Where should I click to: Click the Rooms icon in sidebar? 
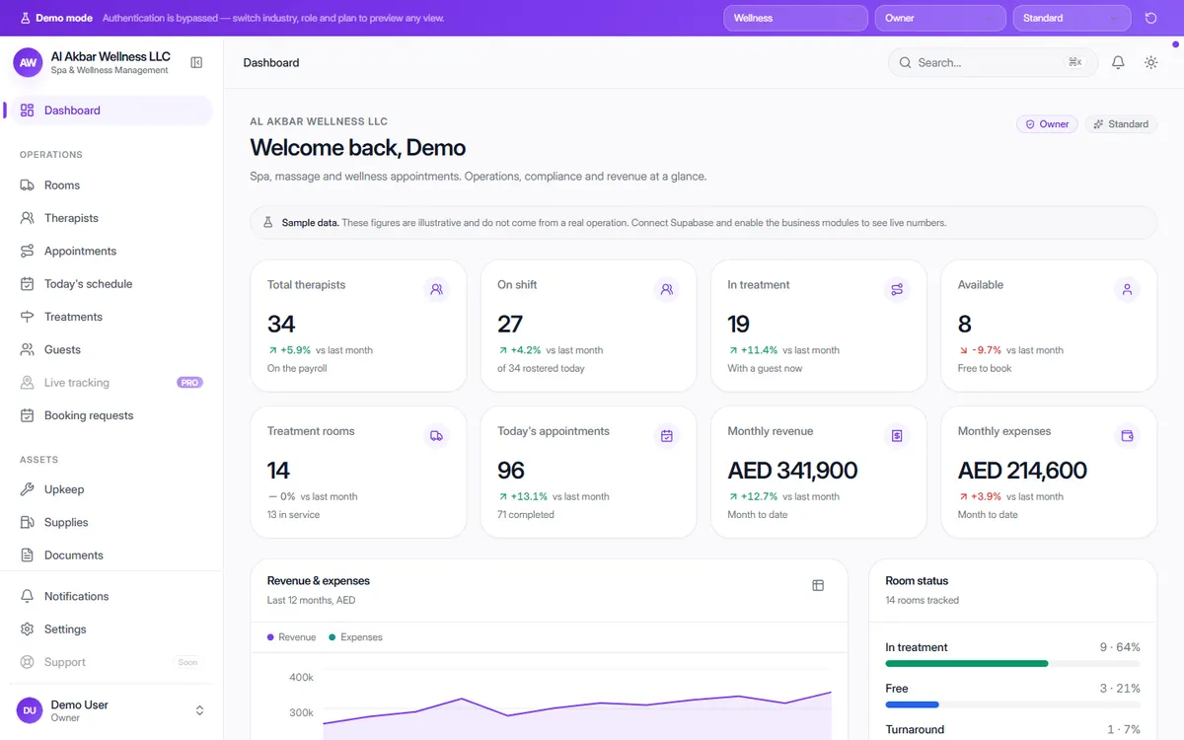[27, 185]
